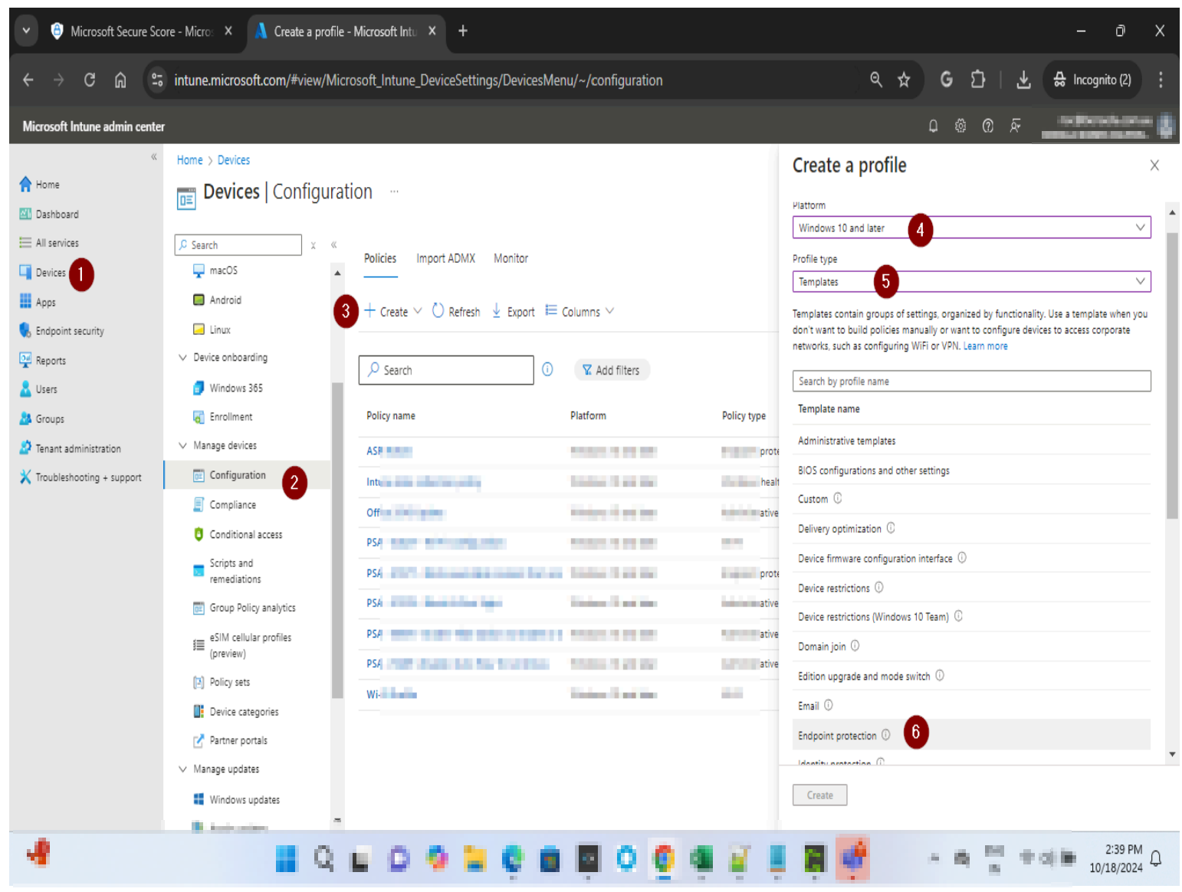This screenshot has width=1182, height=892.
Task: Click the policy Search box
Action: 446,370
